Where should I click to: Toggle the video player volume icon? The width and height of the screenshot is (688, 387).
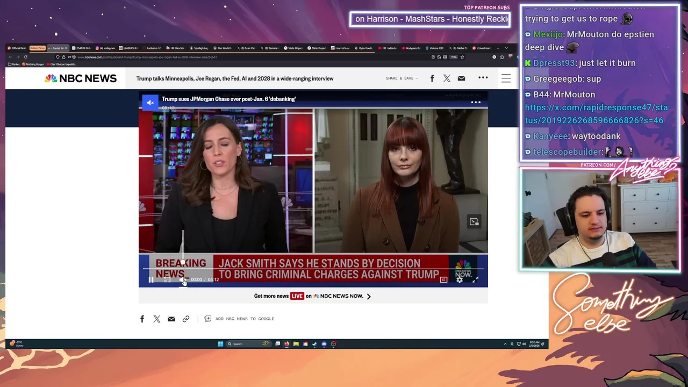[183, 279]
